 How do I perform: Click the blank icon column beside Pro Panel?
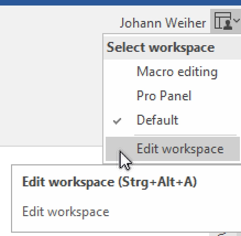click(117, 96)
